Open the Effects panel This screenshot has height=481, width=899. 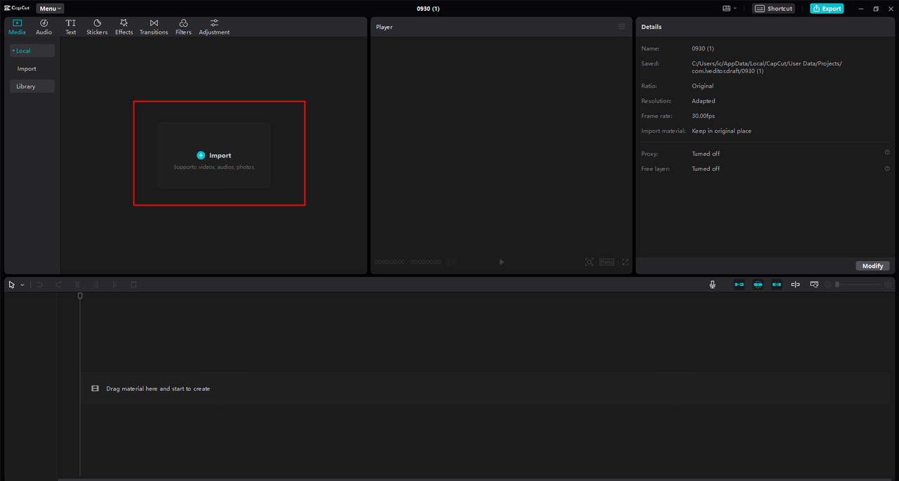point(124,27)
